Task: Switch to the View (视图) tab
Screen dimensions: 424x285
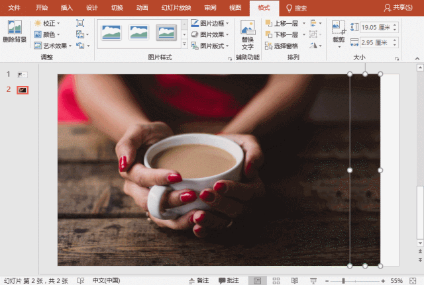Action: click(235, 8)
